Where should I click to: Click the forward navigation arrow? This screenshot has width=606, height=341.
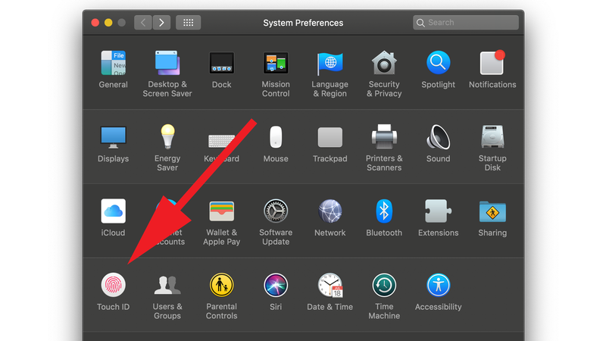(x=161, y=23)
